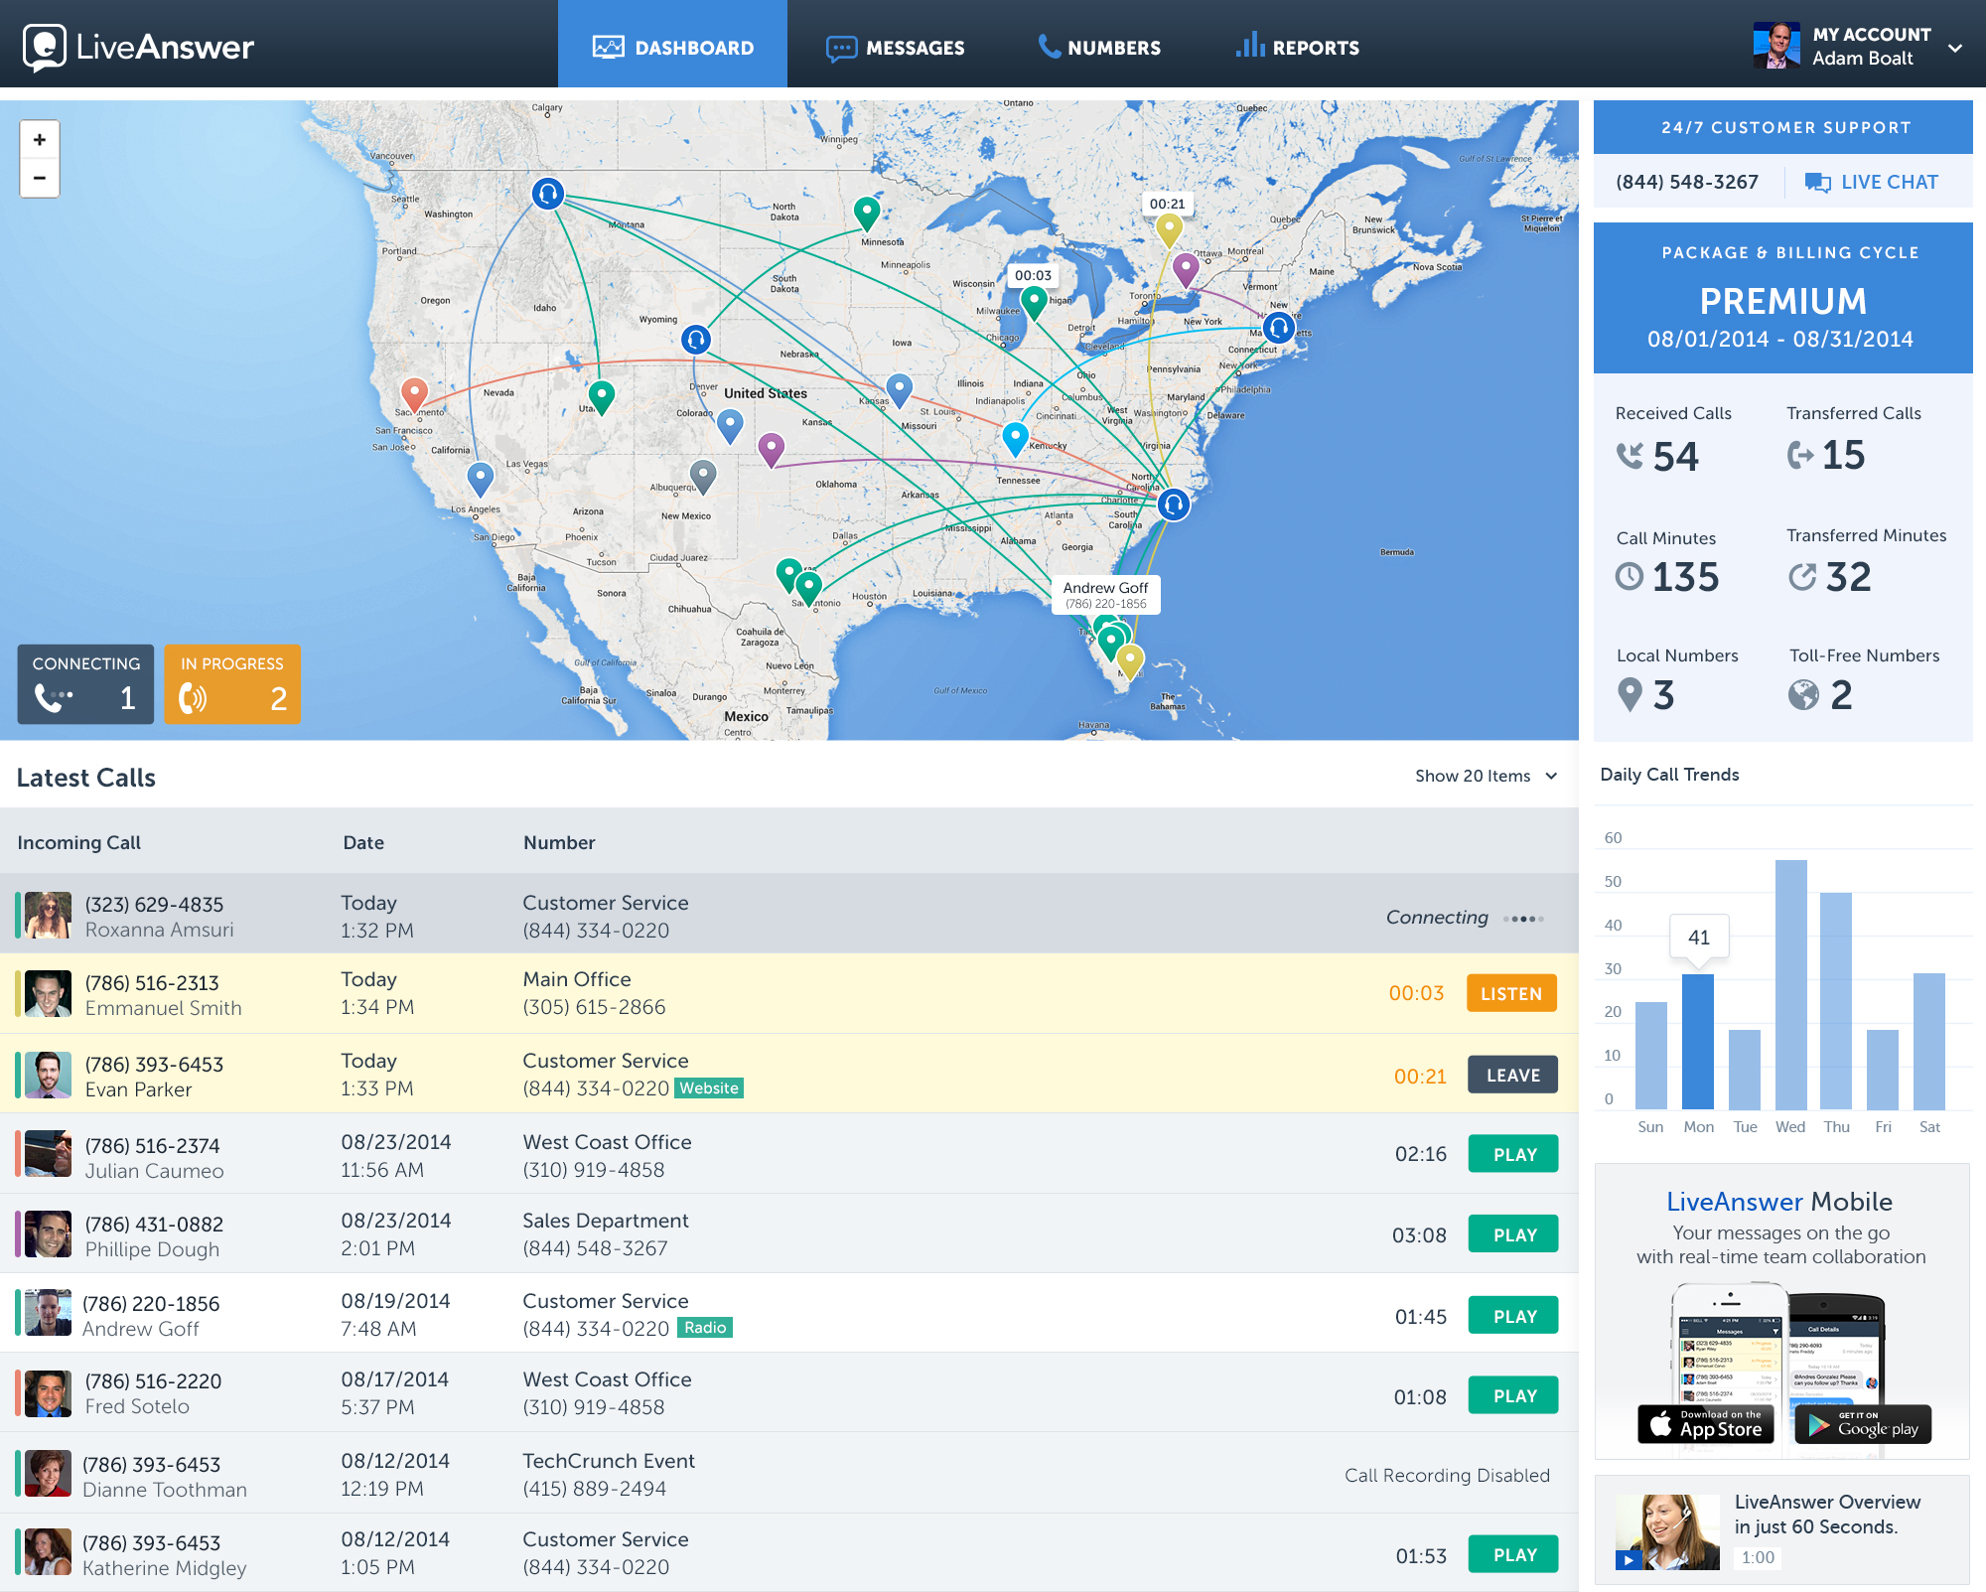Click the LiveAnswer logo icon
The height and width of the screenshot is (1592, 1986).
[44, 47]
